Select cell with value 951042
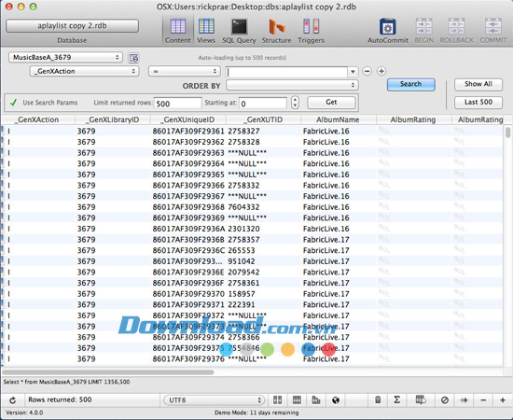 point(263,261)
